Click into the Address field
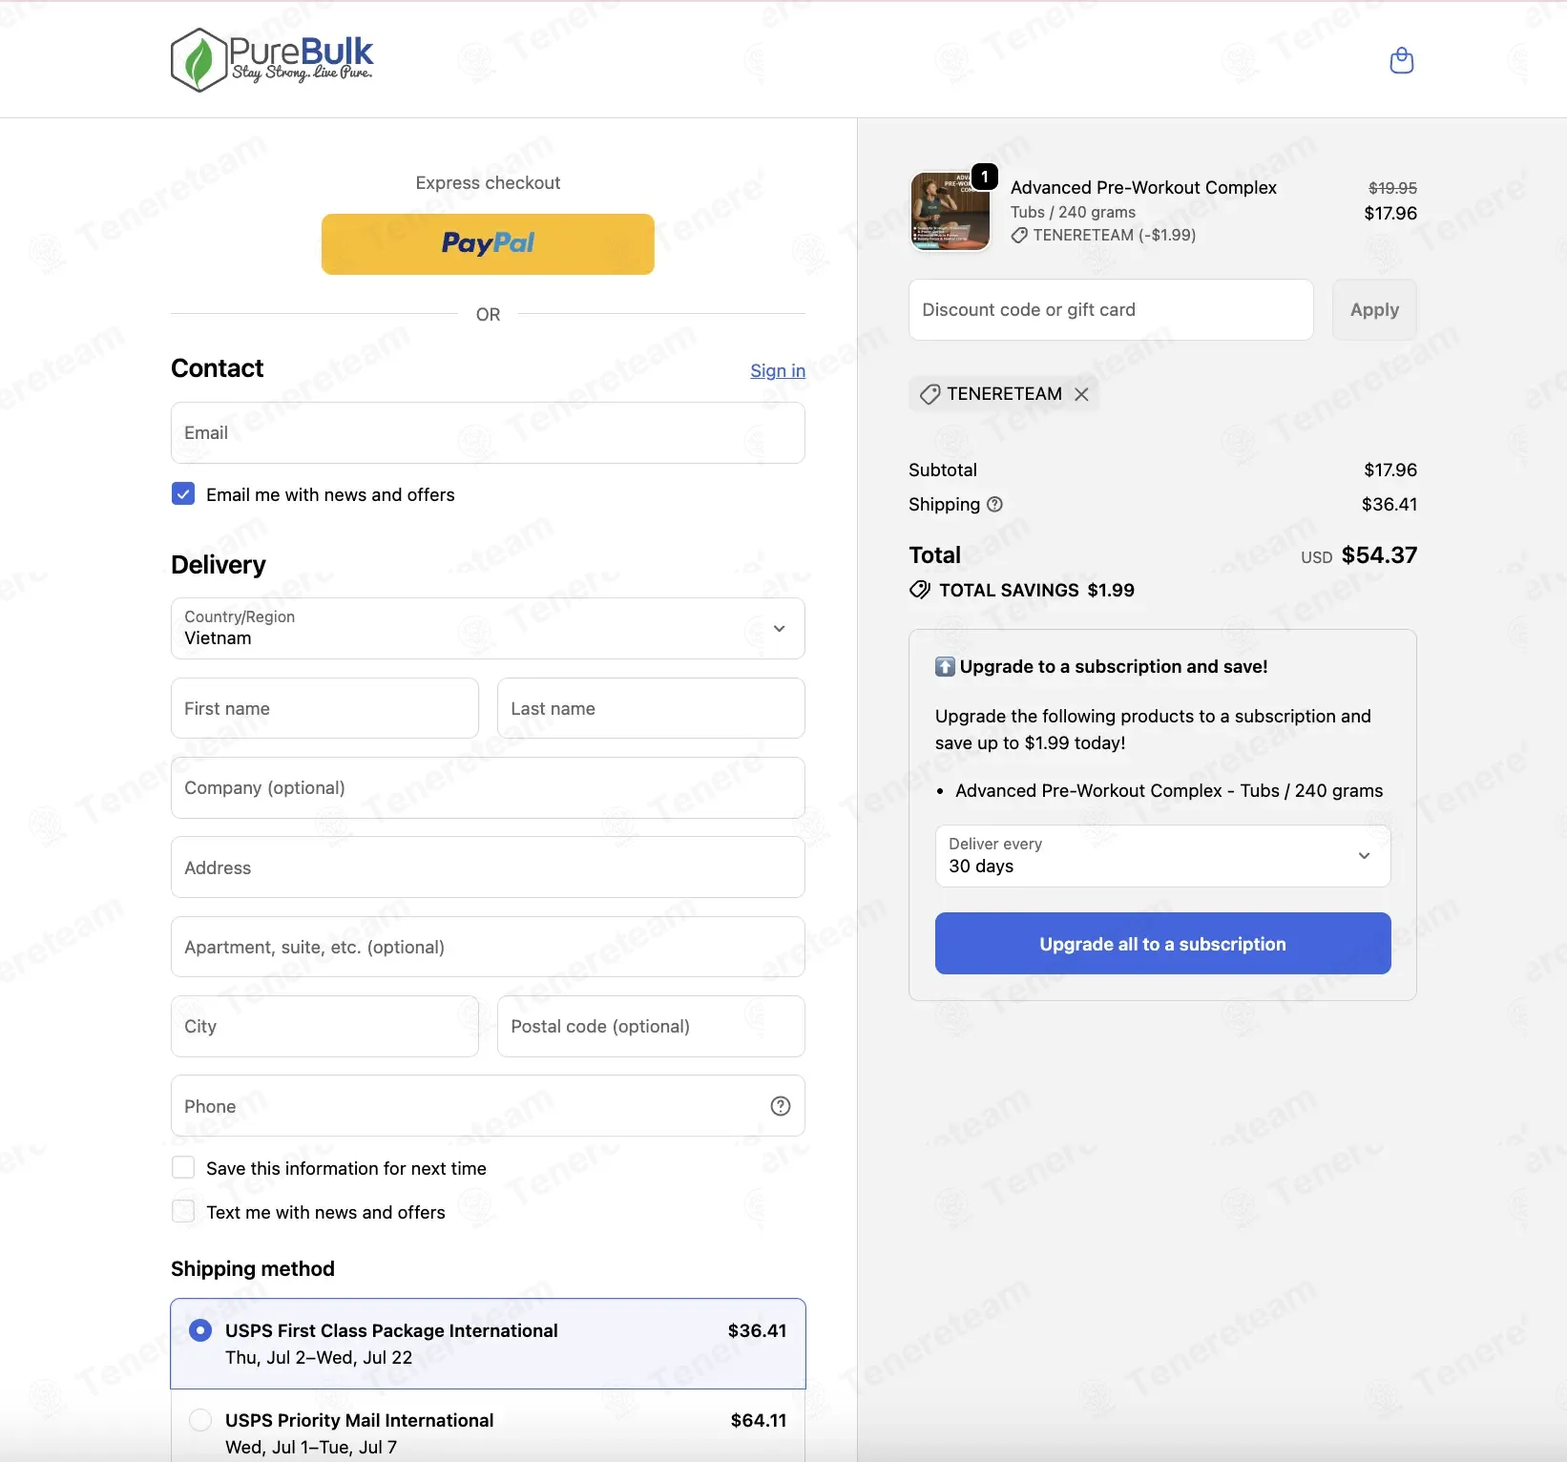The height and width of the screenshot is (1462, 1567). tap(488, 867)
